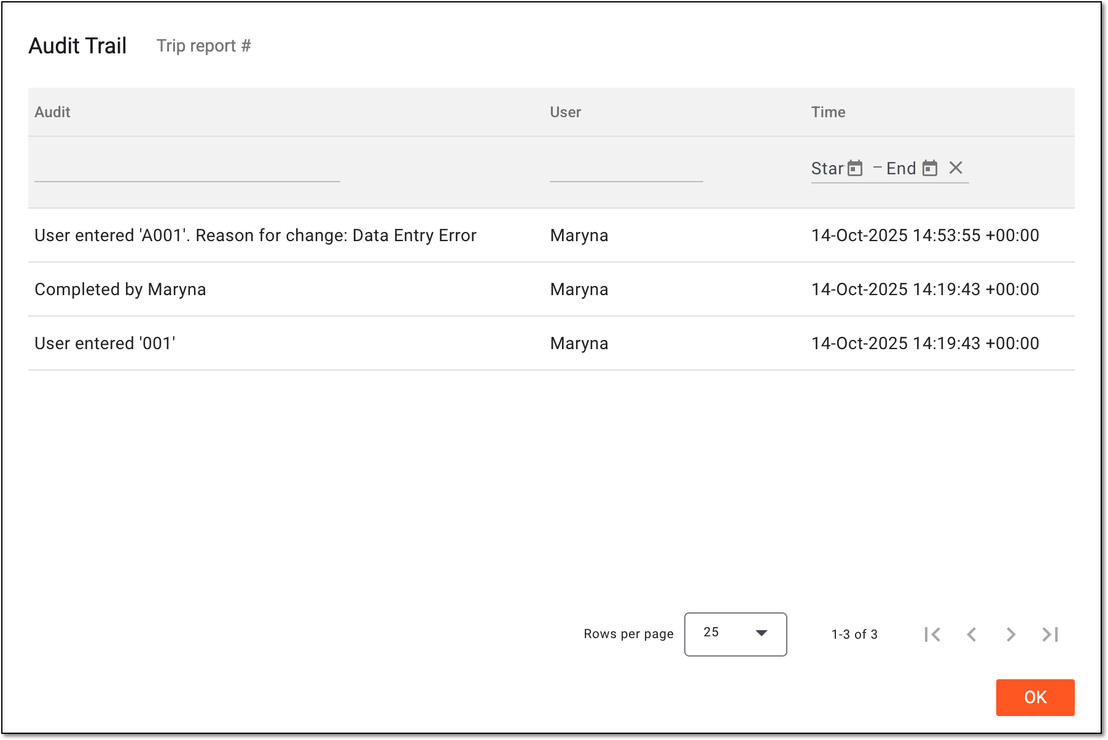This screenshot has width=1108, height=740.
Task: Click timestamp 14-Oct-2025 14:53:55 +00:00
Action: click(x=925, y=235)
